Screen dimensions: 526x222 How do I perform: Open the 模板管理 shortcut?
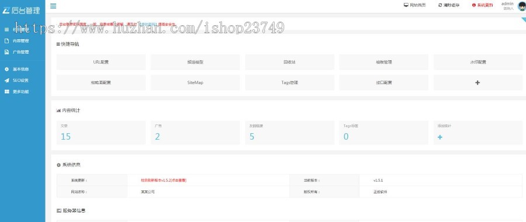point(384,62)
